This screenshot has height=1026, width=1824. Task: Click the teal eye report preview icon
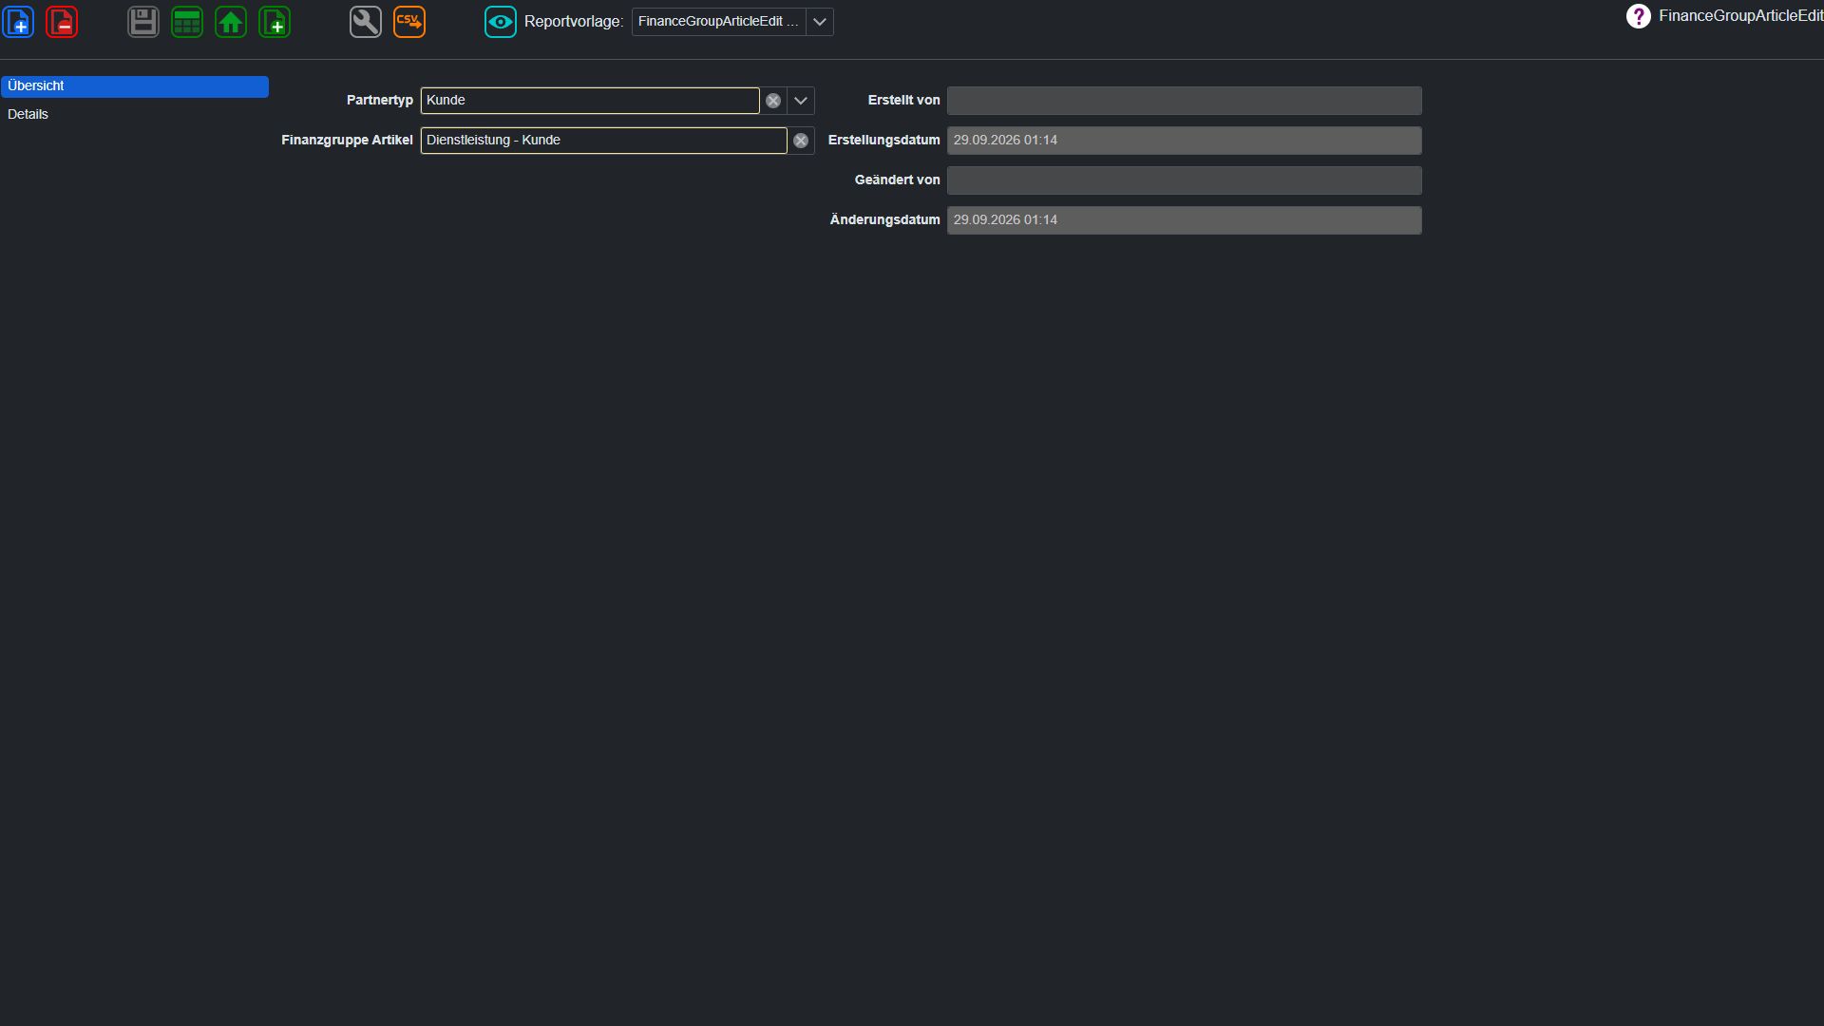[x=501, y=22]
